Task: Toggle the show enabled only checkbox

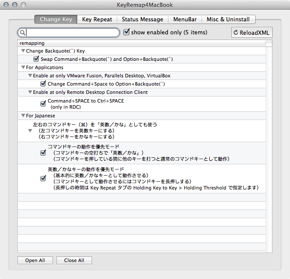Action: pos(127,32)
